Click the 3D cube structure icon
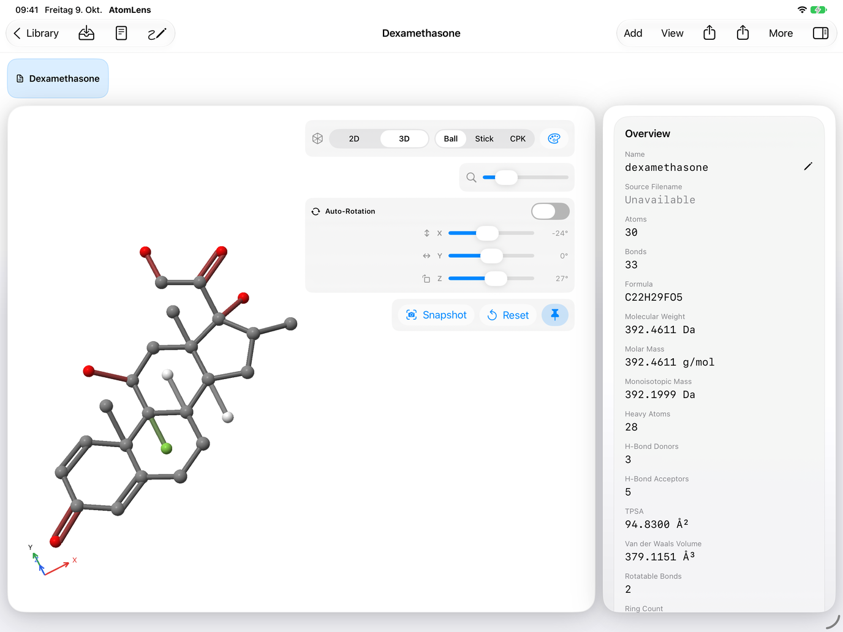The height and width of the screenshot is (632, 843). [317, 138]
